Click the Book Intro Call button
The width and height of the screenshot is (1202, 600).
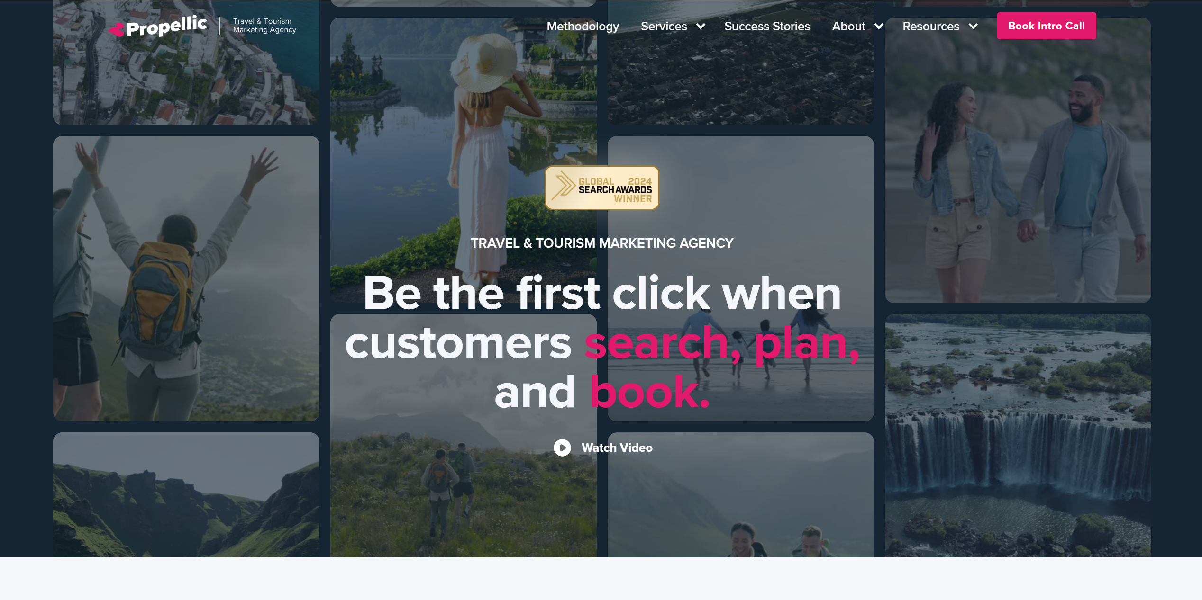click(x=1046, y=26)
